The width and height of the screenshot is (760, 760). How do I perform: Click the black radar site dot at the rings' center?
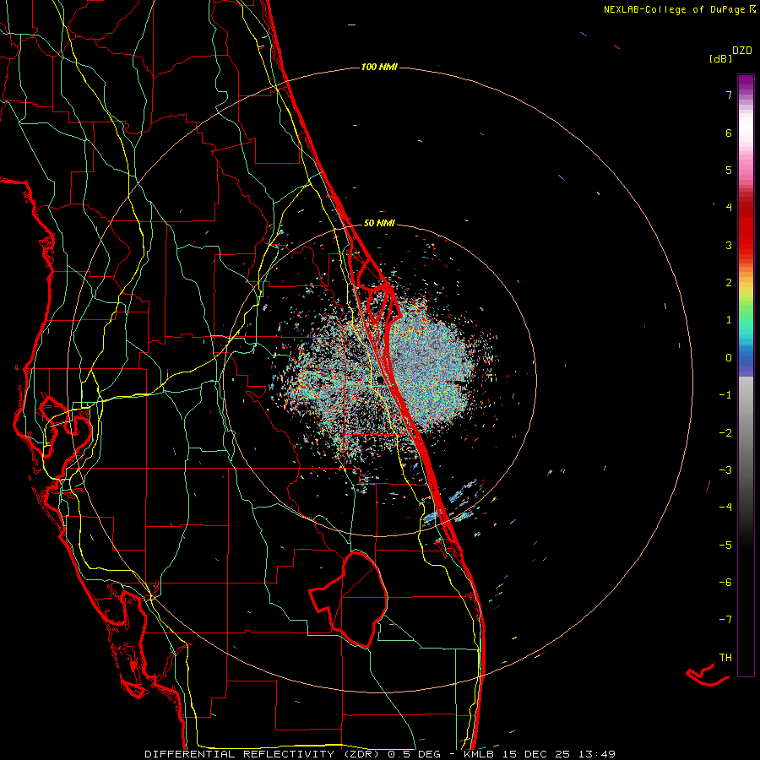(381, 380)
